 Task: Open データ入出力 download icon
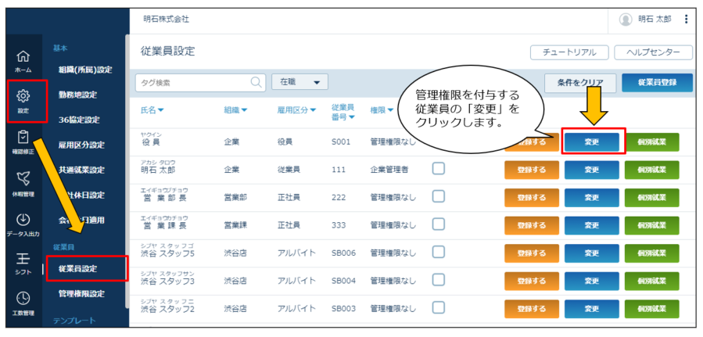(x=23, y=220)
